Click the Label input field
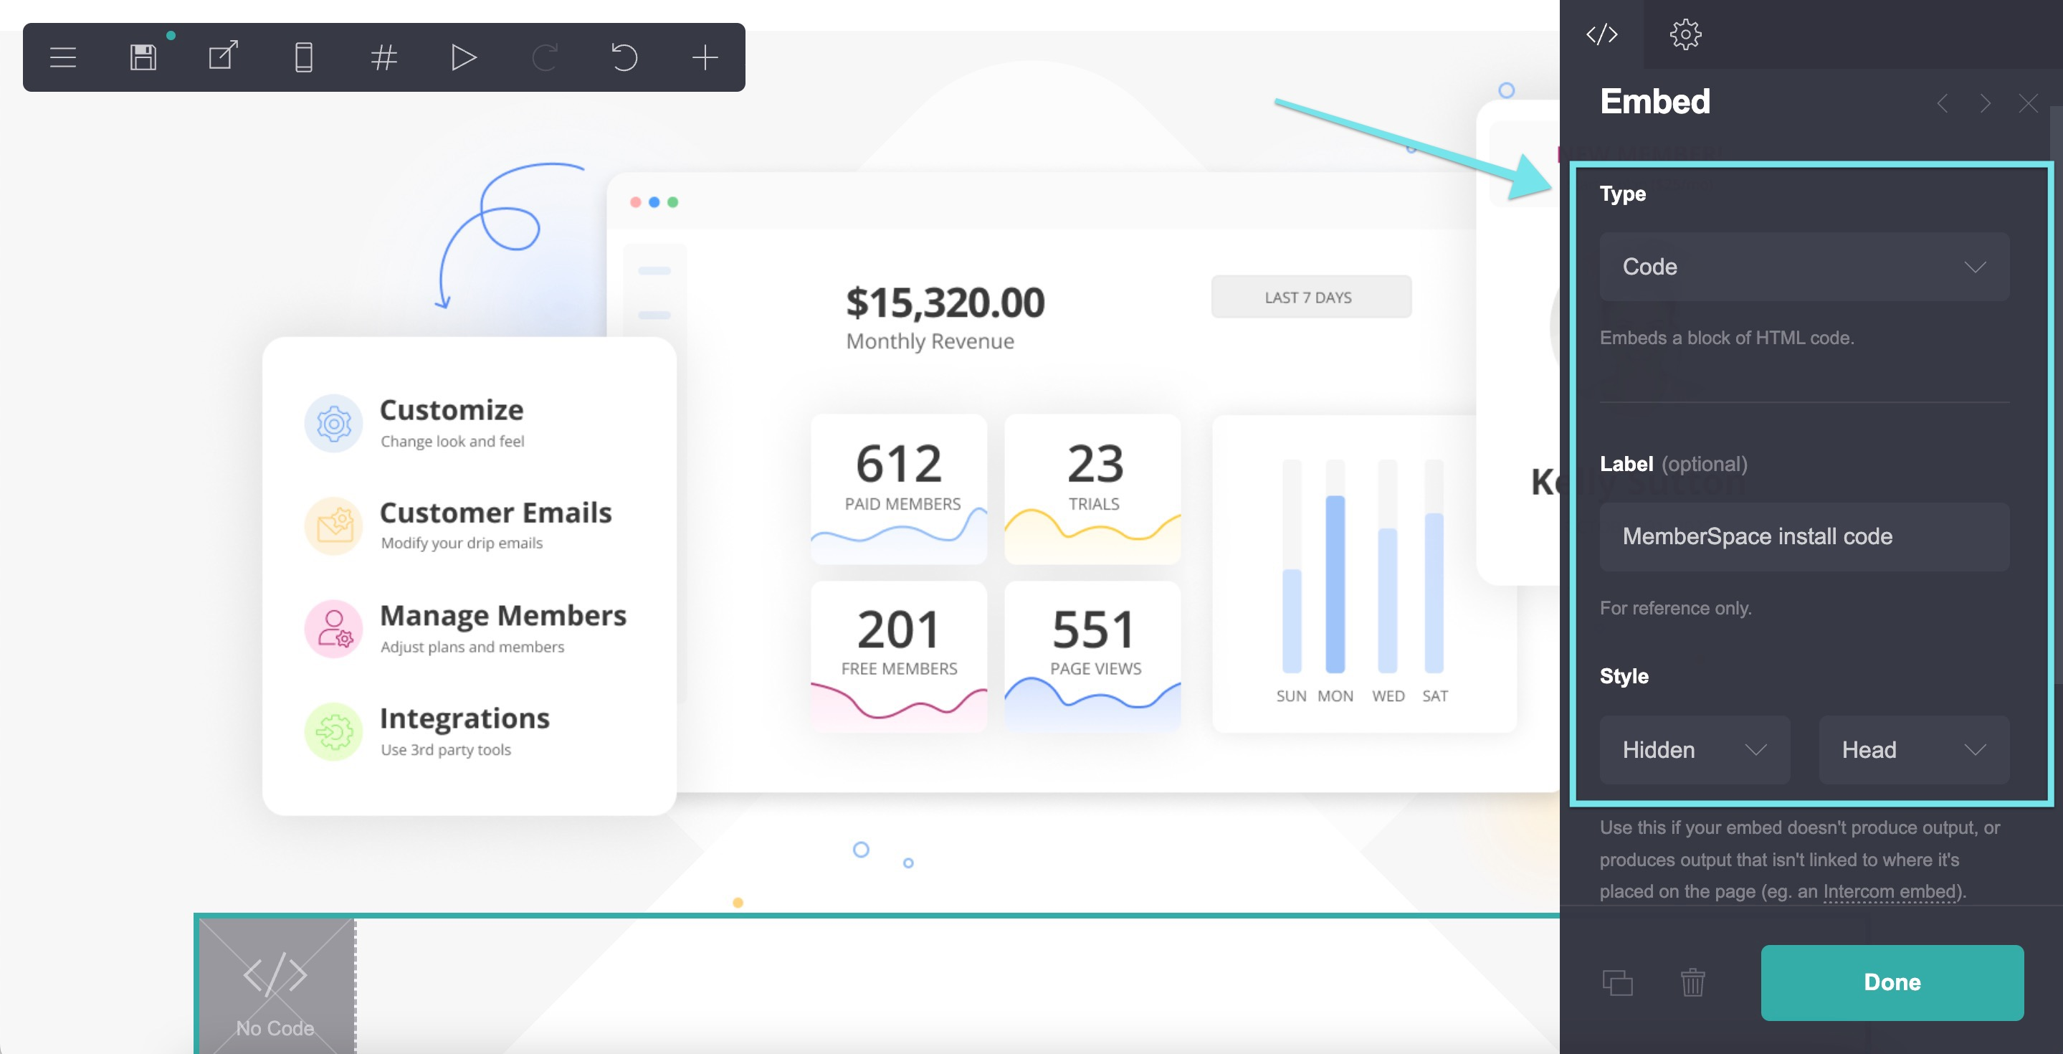The image size is (2063, 1054). pos(1804,536)
